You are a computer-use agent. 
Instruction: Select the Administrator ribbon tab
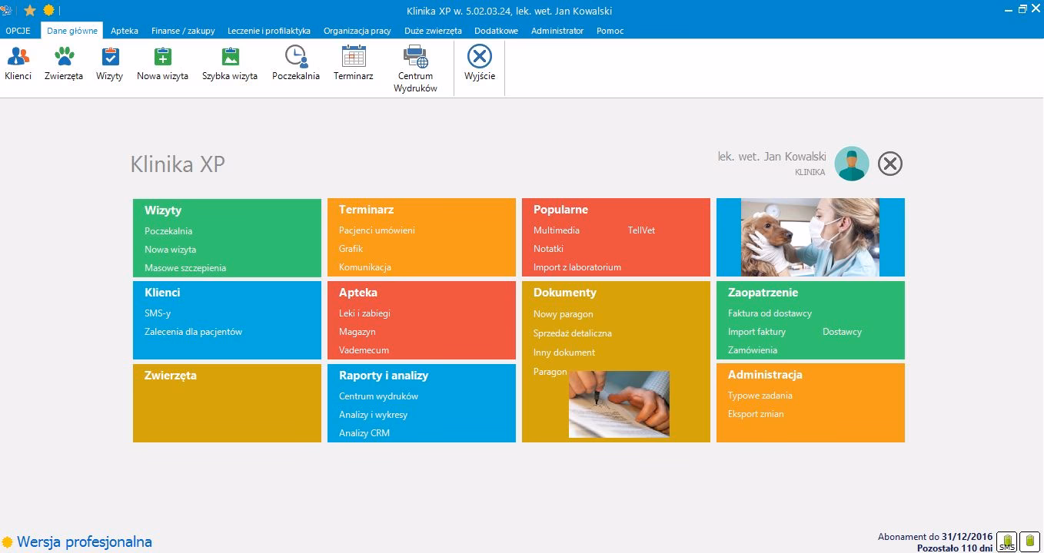557,31
